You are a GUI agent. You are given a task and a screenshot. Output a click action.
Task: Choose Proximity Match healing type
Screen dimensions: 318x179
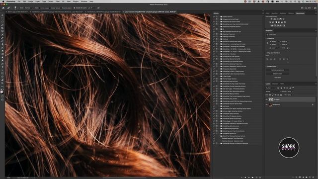pyautogui.click(x=67, y=8)
